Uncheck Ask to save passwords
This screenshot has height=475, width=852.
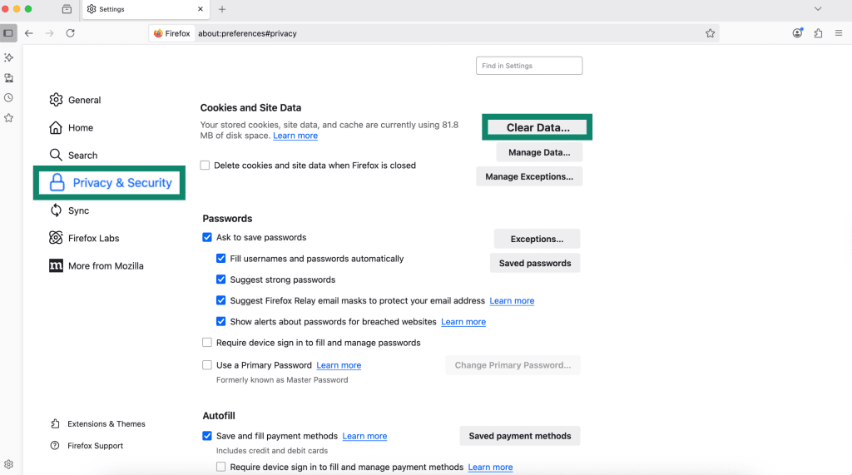(x=207, y=237)
